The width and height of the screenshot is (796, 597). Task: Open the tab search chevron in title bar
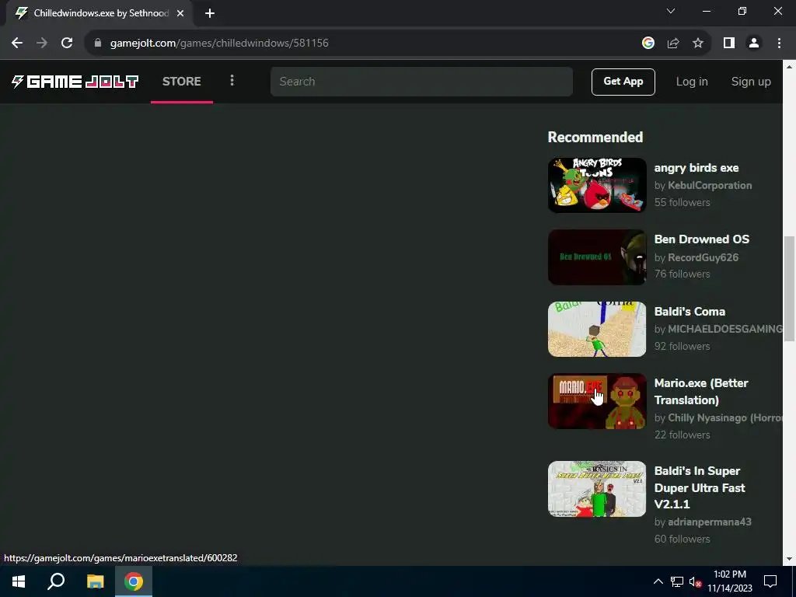(671, 11)
